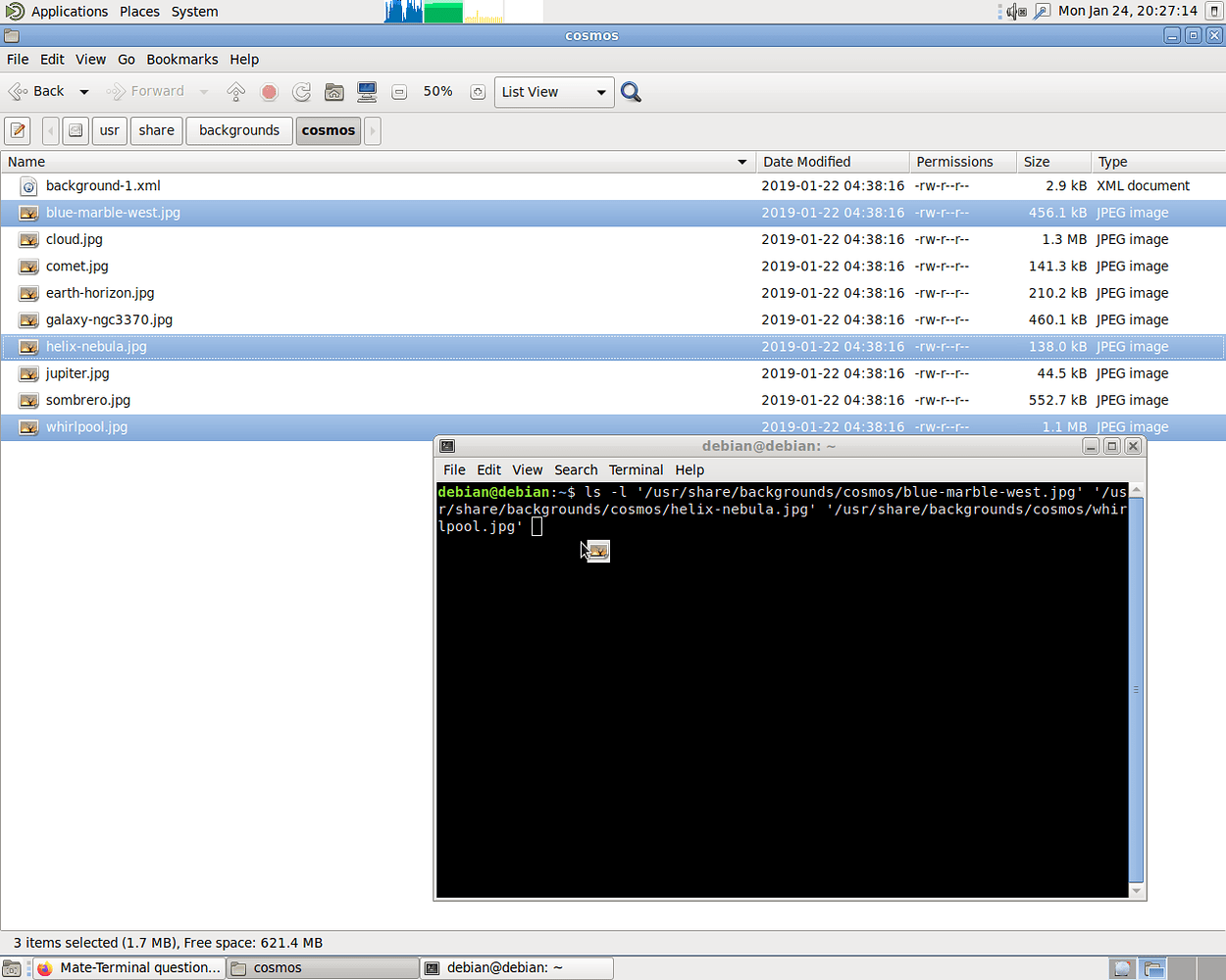Click the red Stop loading icon
1226x980 pixels.
[x=269, y=91]
